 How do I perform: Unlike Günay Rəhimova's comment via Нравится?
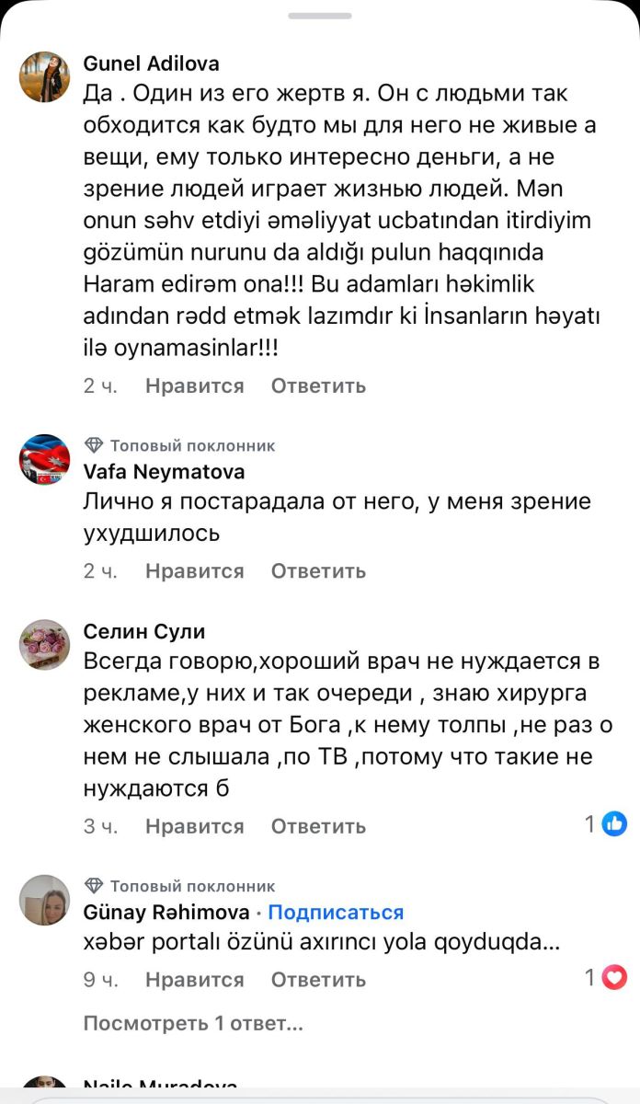pos(194,980)
